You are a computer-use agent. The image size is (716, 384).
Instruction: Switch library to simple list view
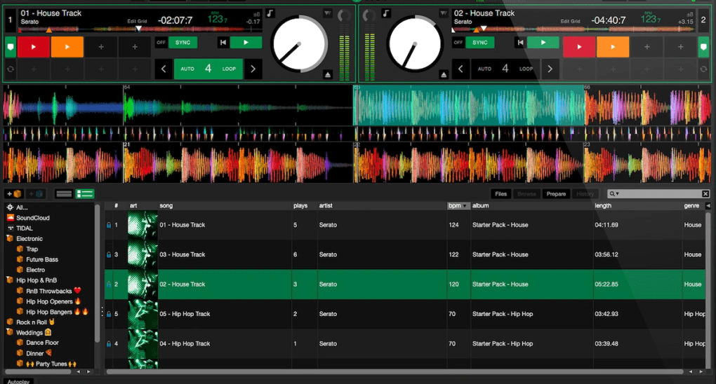[x=63, y=194]
